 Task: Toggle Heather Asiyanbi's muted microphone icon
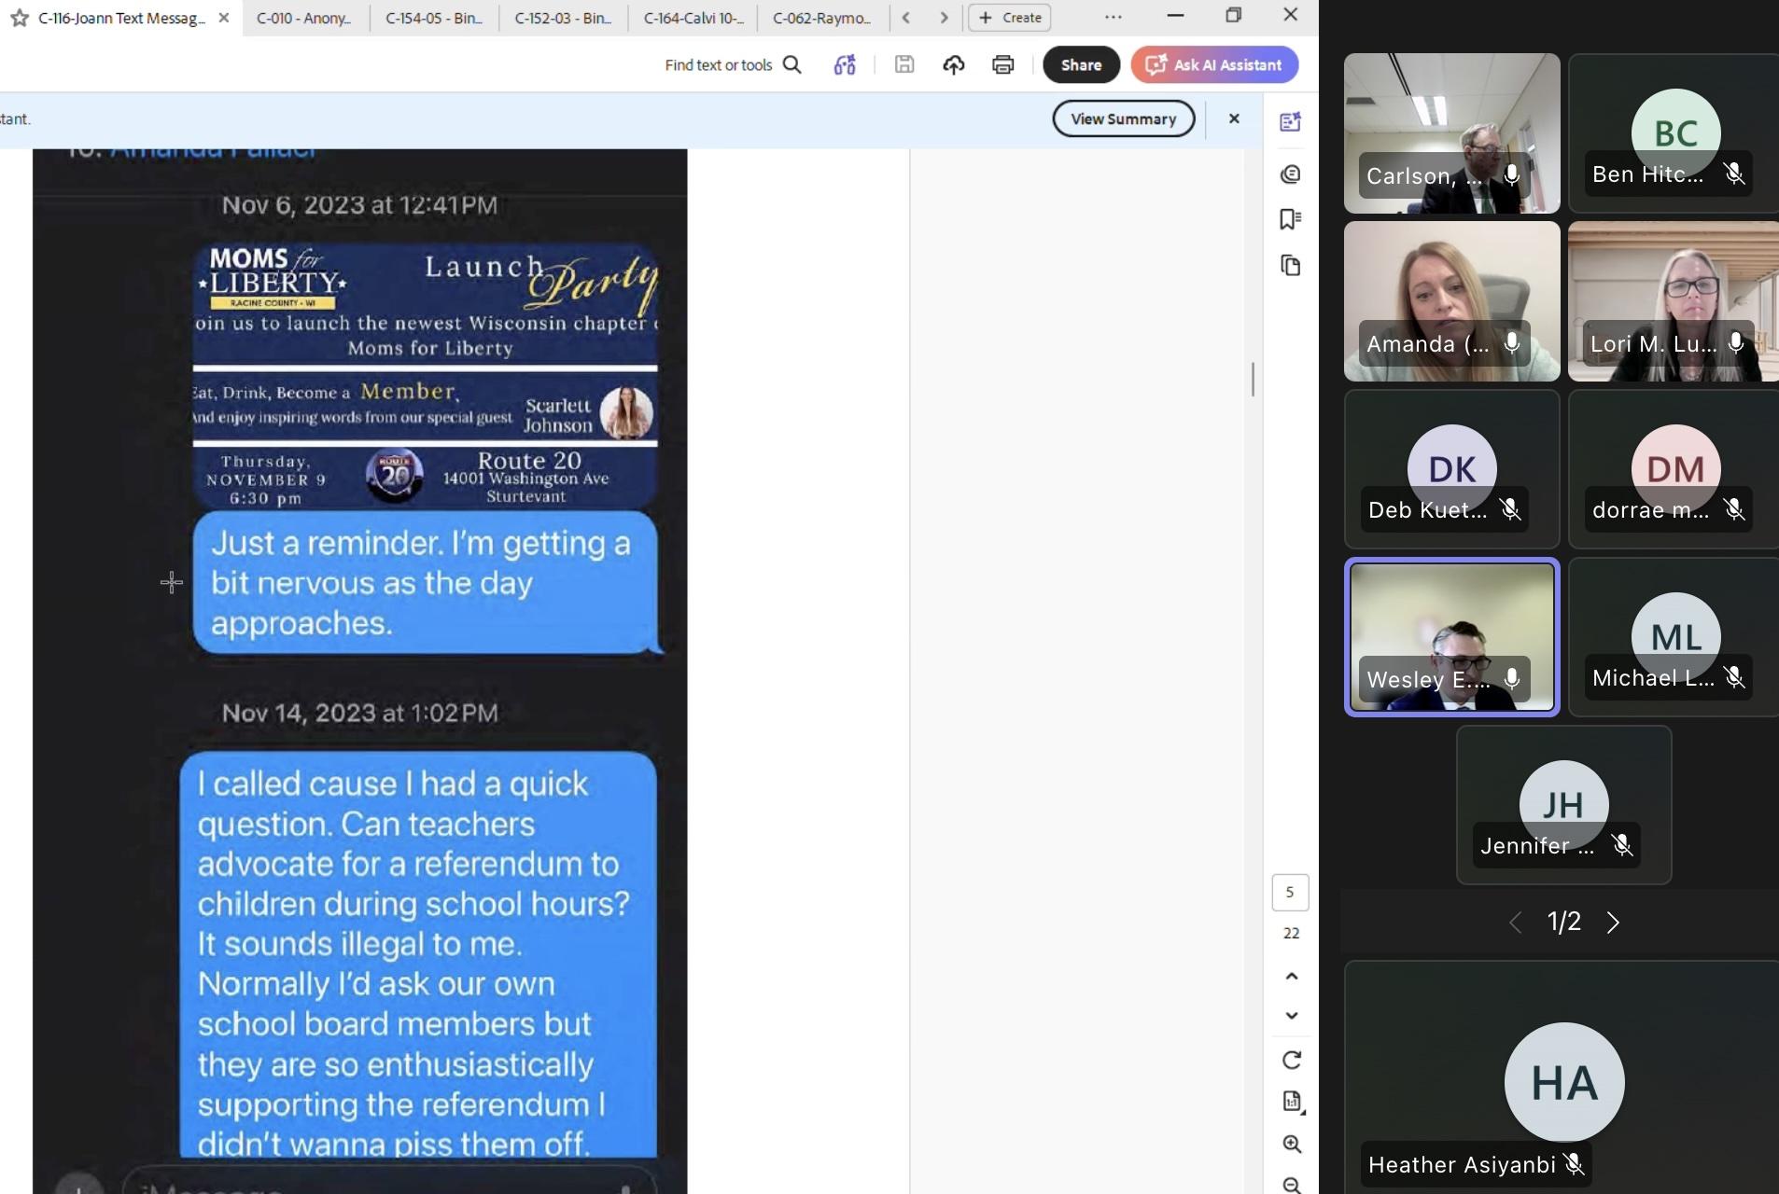coord(1574,1164)
